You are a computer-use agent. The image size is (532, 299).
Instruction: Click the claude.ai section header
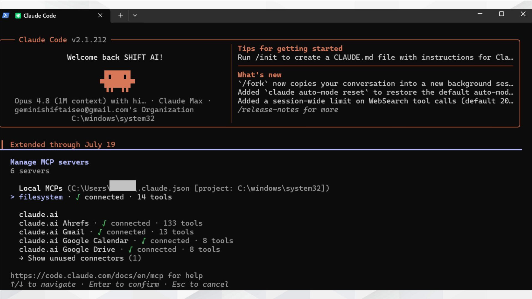[39, 215]
